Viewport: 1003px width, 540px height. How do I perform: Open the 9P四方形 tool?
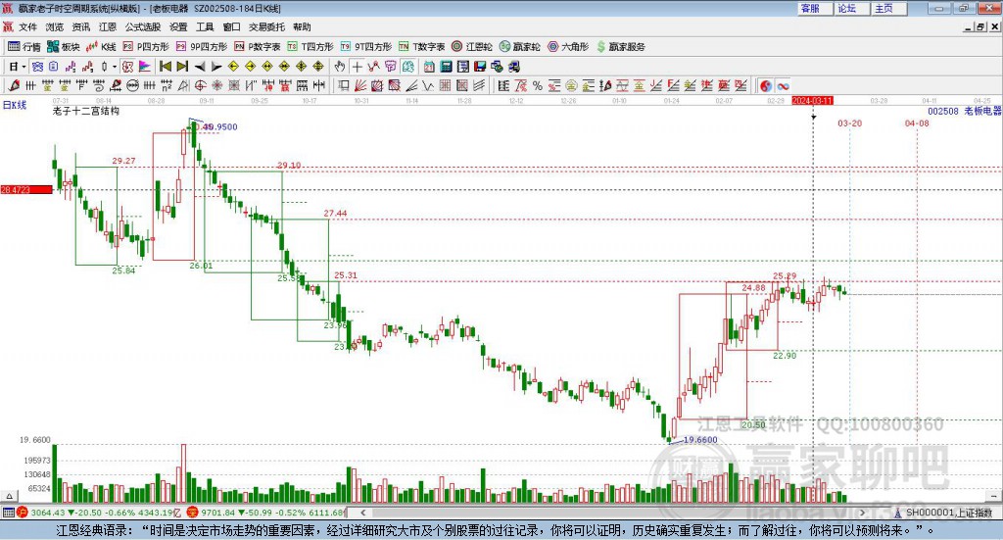202,47
